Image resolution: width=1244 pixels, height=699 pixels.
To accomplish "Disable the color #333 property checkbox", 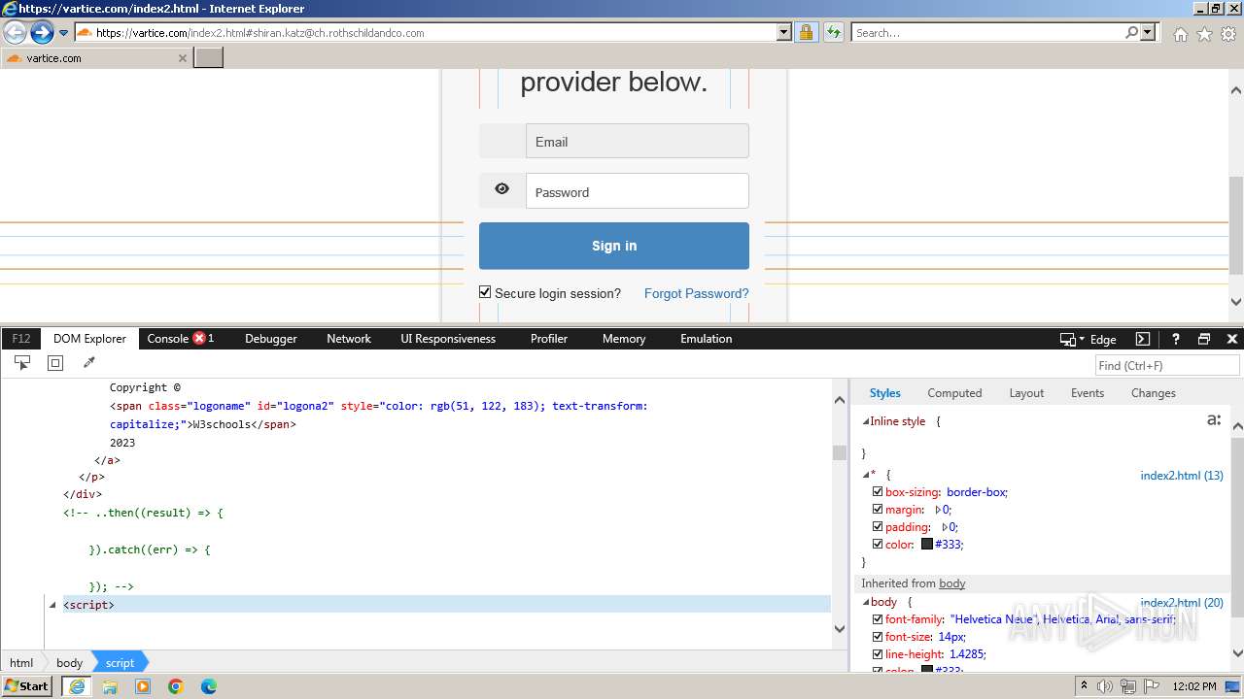I will click(878, 545).
